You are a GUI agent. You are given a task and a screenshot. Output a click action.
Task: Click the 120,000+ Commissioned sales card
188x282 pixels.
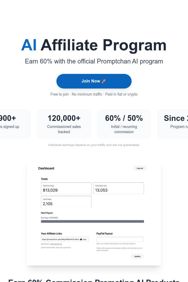tap(64, 124)
